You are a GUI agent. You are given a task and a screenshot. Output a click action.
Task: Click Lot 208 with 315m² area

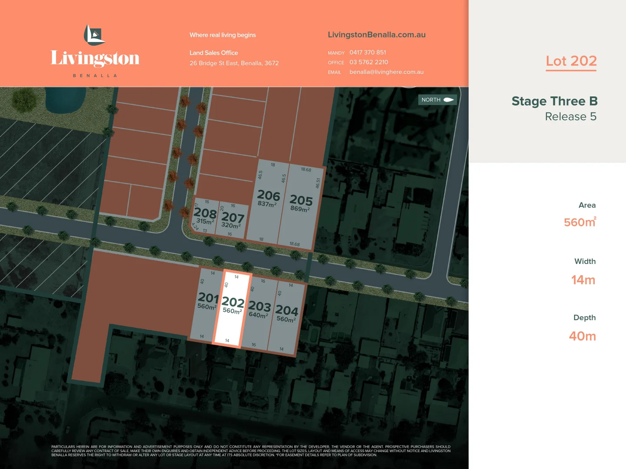tap(204, 216)
